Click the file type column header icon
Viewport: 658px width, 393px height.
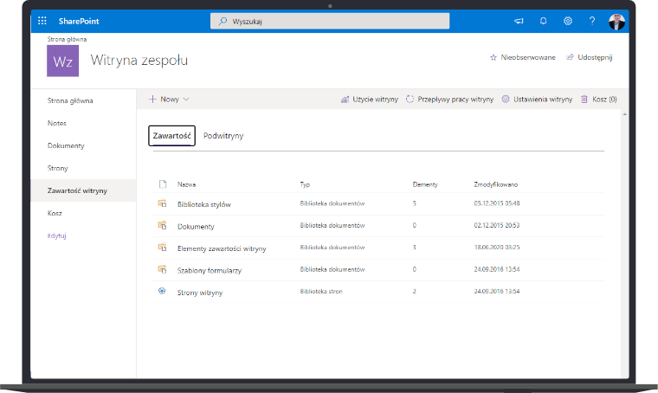pyautogui.click(x=163, y=184)
